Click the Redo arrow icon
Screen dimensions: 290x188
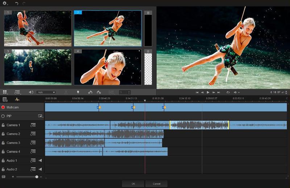tap(24, 3)
